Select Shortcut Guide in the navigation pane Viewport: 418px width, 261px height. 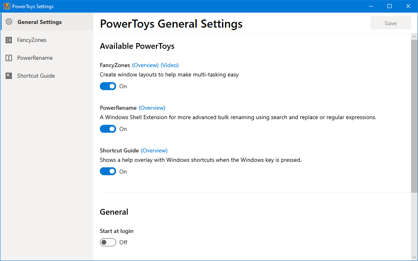tap(47, 76)
